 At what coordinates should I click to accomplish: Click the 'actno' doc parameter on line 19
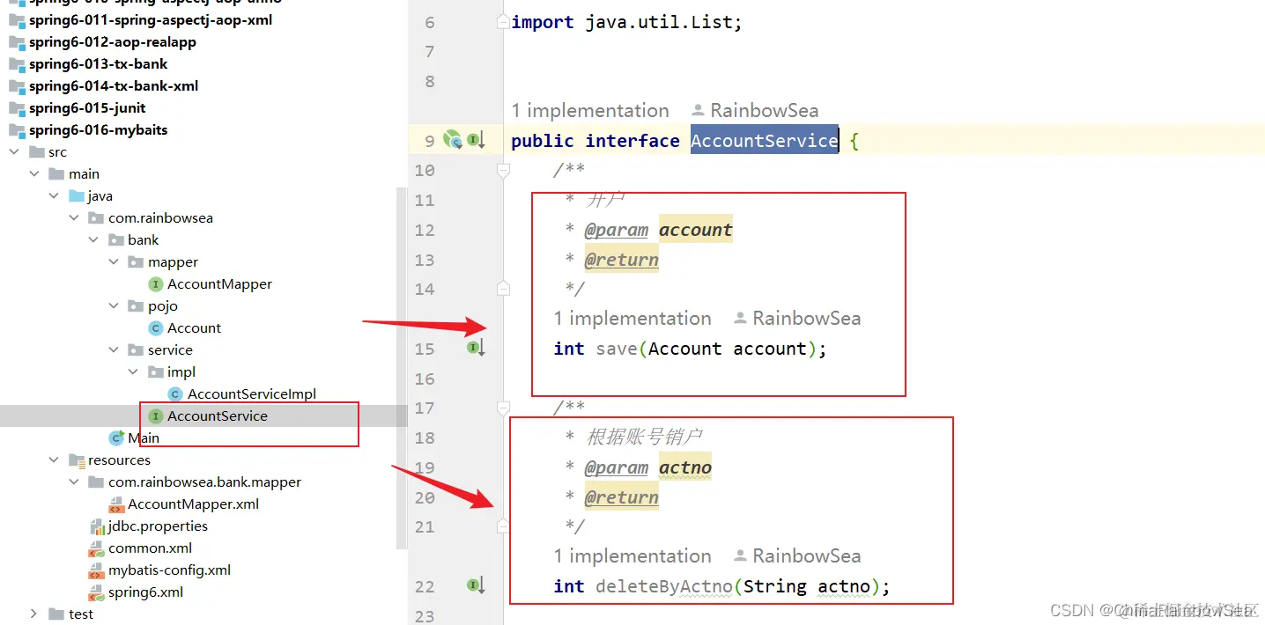coord(685,467)
